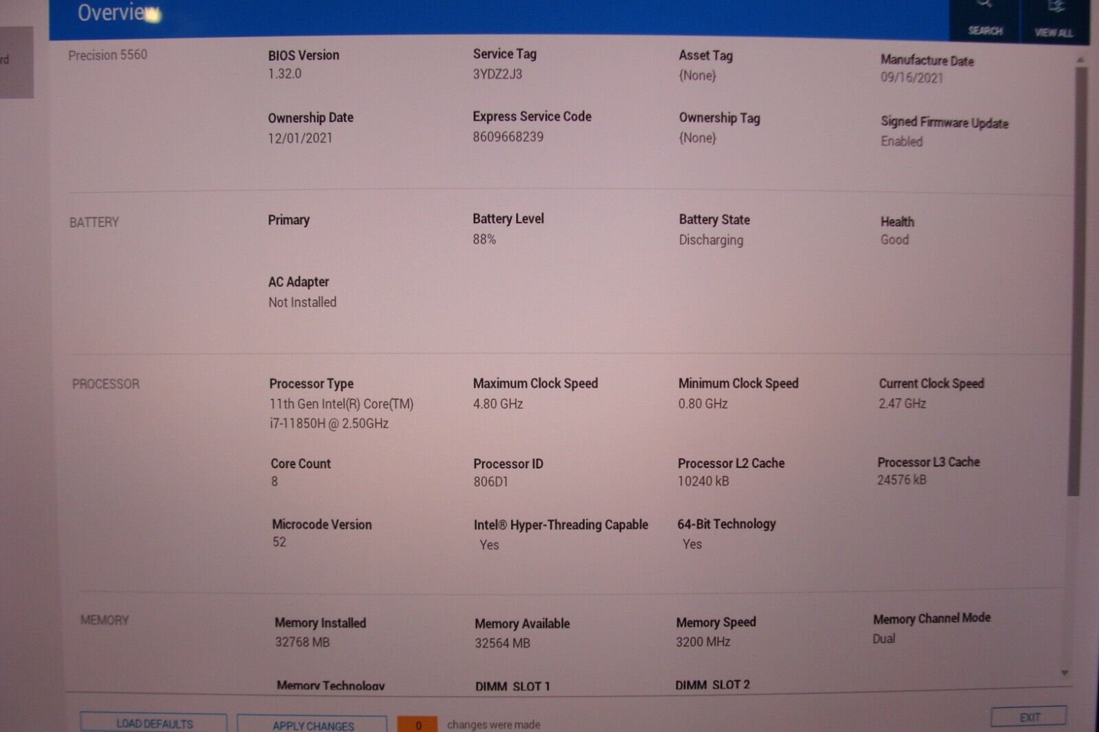Select battery Health value Good

point(894,240)
